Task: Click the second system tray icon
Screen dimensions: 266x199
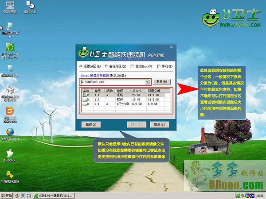Action: 243,196
